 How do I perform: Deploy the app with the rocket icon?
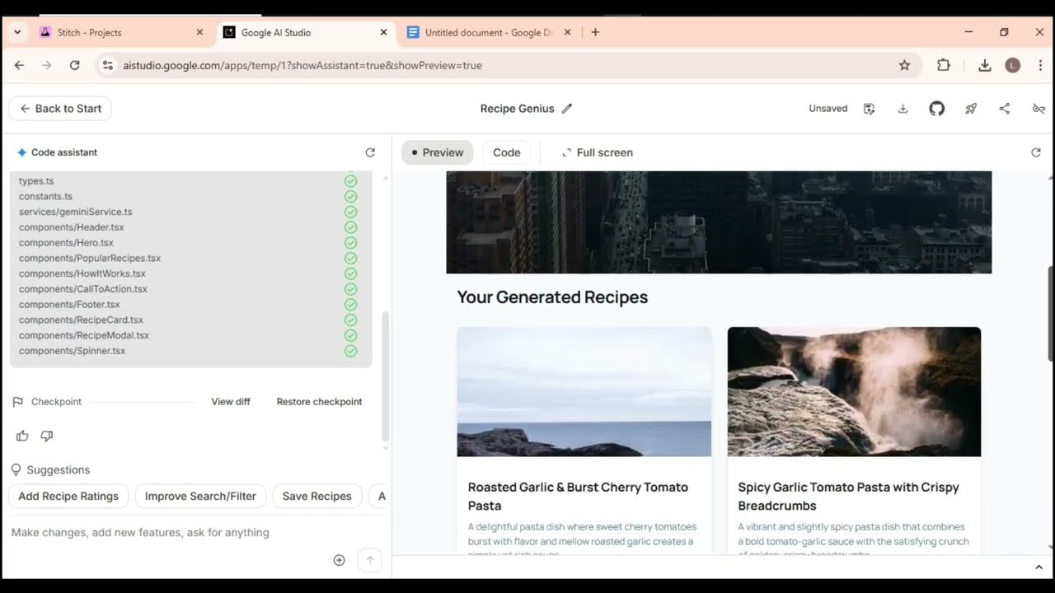(x=971, y=109)
